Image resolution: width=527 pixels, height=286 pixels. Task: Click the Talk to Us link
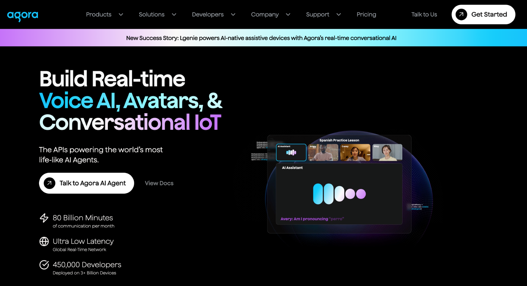(424, 14)
